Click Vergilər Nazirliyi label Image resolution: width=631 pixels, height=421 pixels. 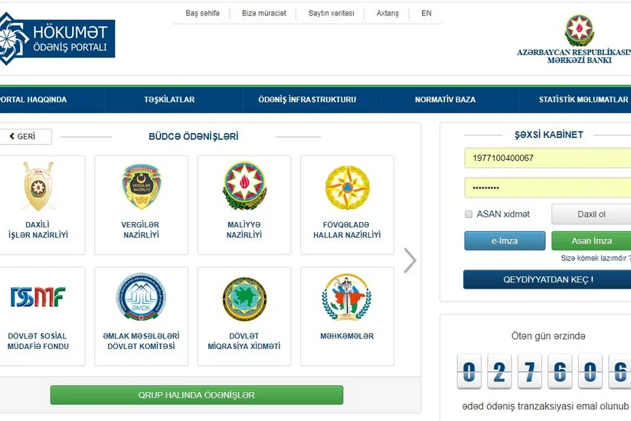[141, 230]
